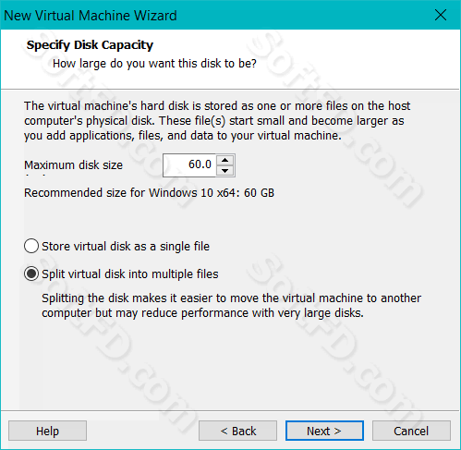The height and width of the screenshot is (450, 461).
Task: Click the "How large do you want" subtitle
Action: [154, 64]
